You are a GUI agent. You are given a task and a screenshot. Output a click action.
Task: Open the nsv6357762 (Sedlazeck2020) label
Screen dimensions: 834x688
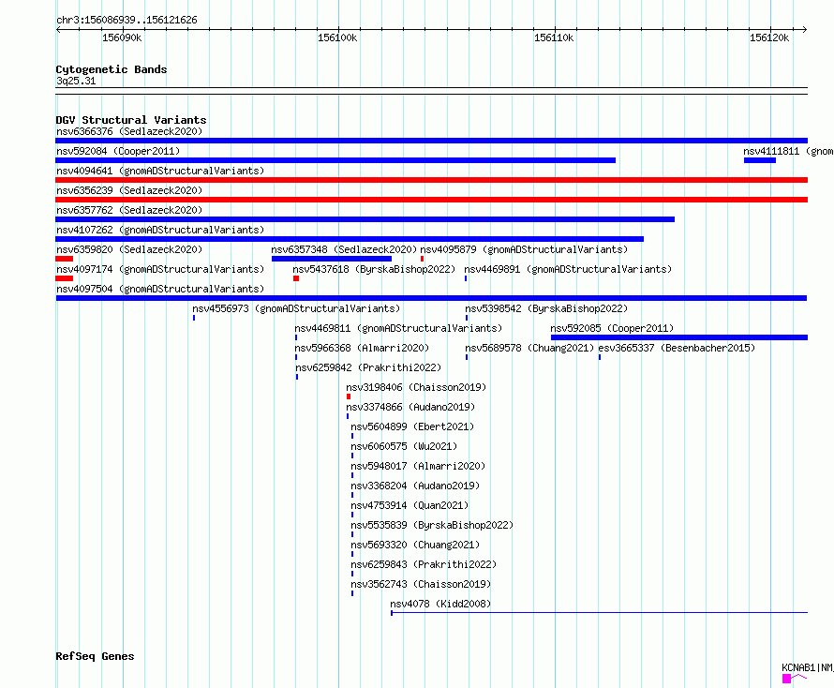point(129,210)
